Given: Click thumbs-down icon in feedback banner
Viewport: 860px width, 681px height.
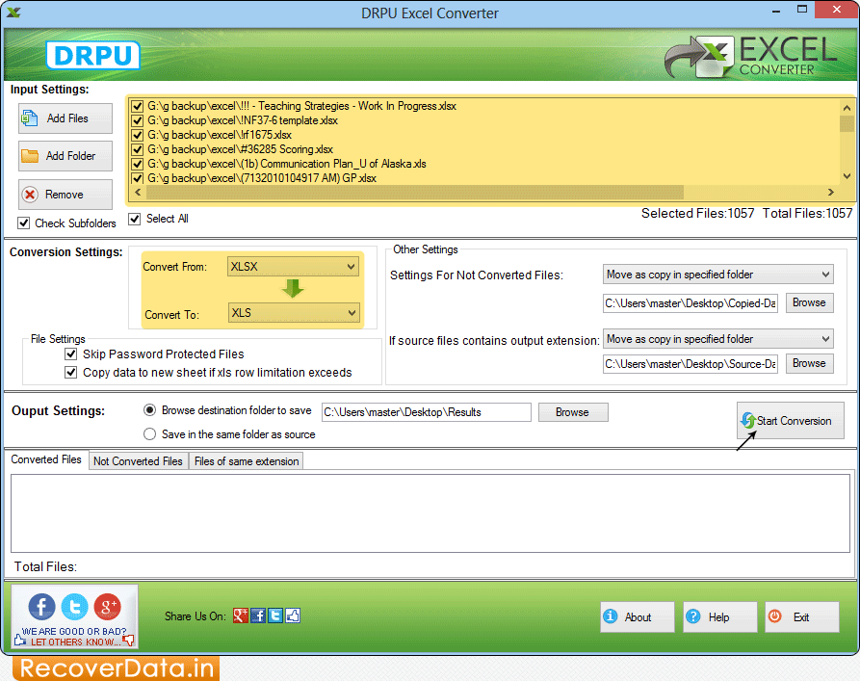Looking at the screenshot, I should click(x=128, y=641).
